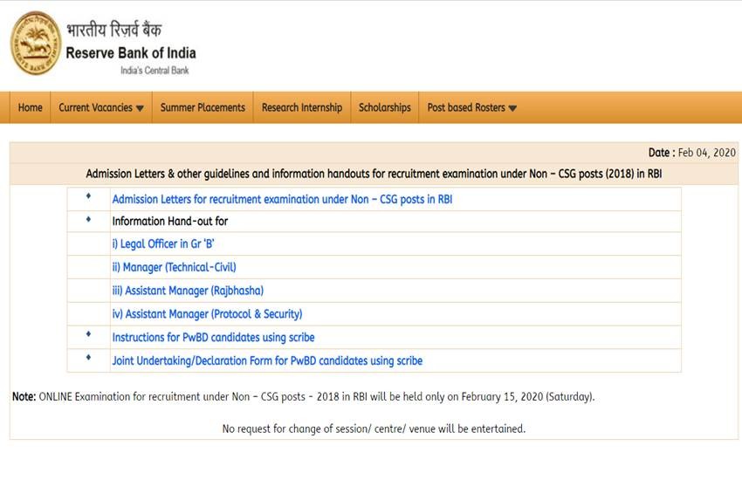The height and width of the screenshot is (480, 742).
Task: Open the Home menu item
Action: (30, 107)
